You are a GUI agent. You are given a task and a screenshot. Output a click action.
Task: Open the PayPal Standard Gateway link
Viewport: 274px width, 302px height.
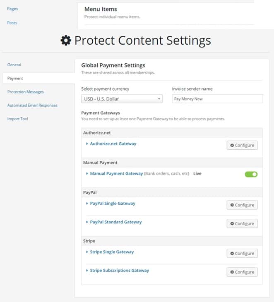(116, 222)
